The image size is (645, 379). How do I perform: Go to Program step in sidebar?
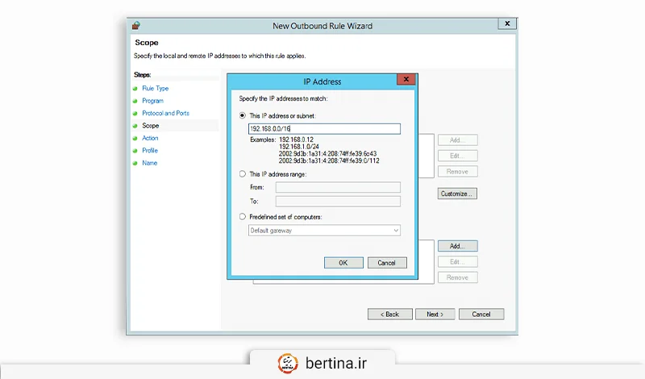[152, 101]
